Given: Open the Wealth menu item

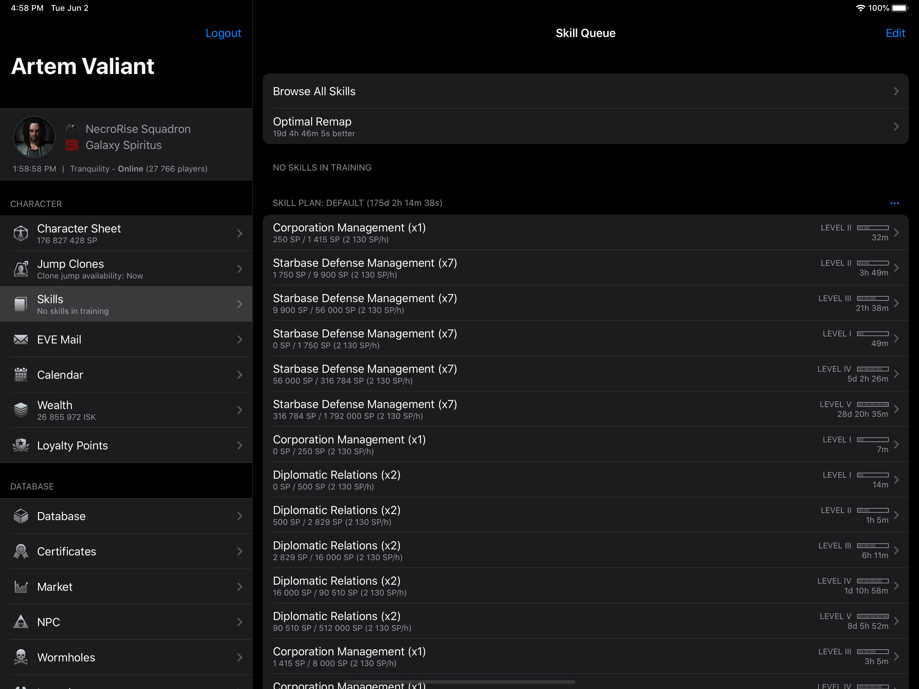Looking at the screenshot, I should (126, 410).
